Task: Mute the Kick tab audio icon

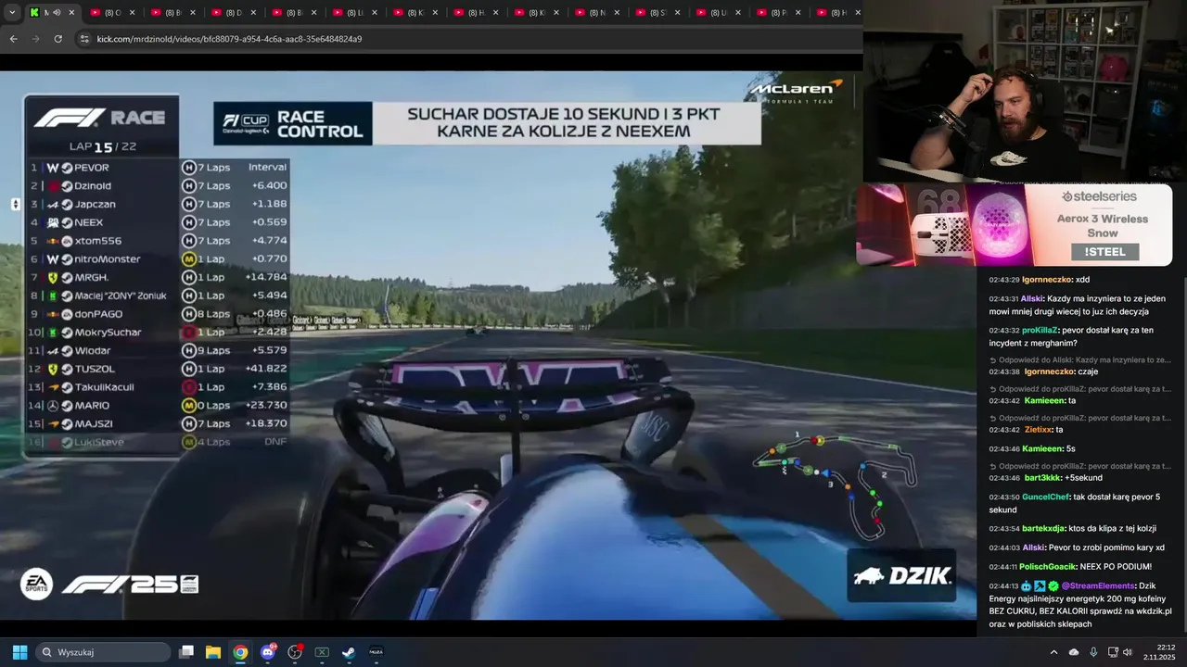Action: (57, 13)
